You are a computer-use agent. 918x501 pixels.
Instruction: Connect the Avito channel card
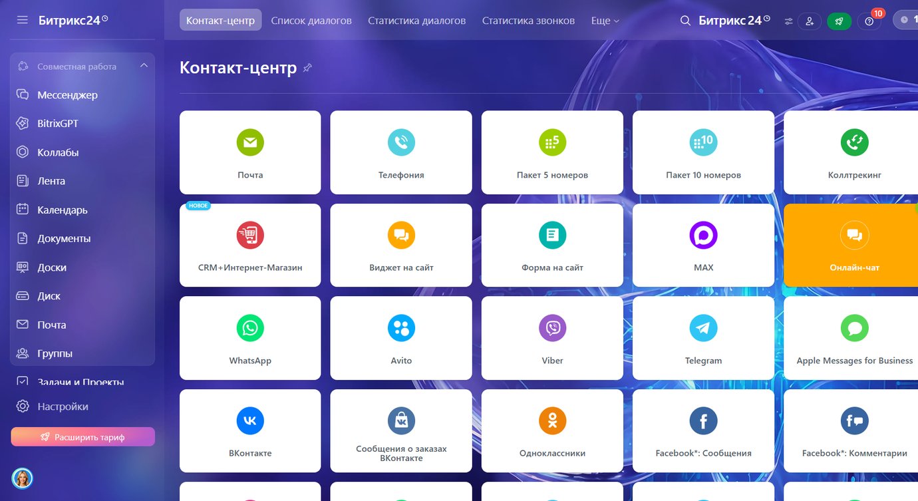(x=401, y=338)
